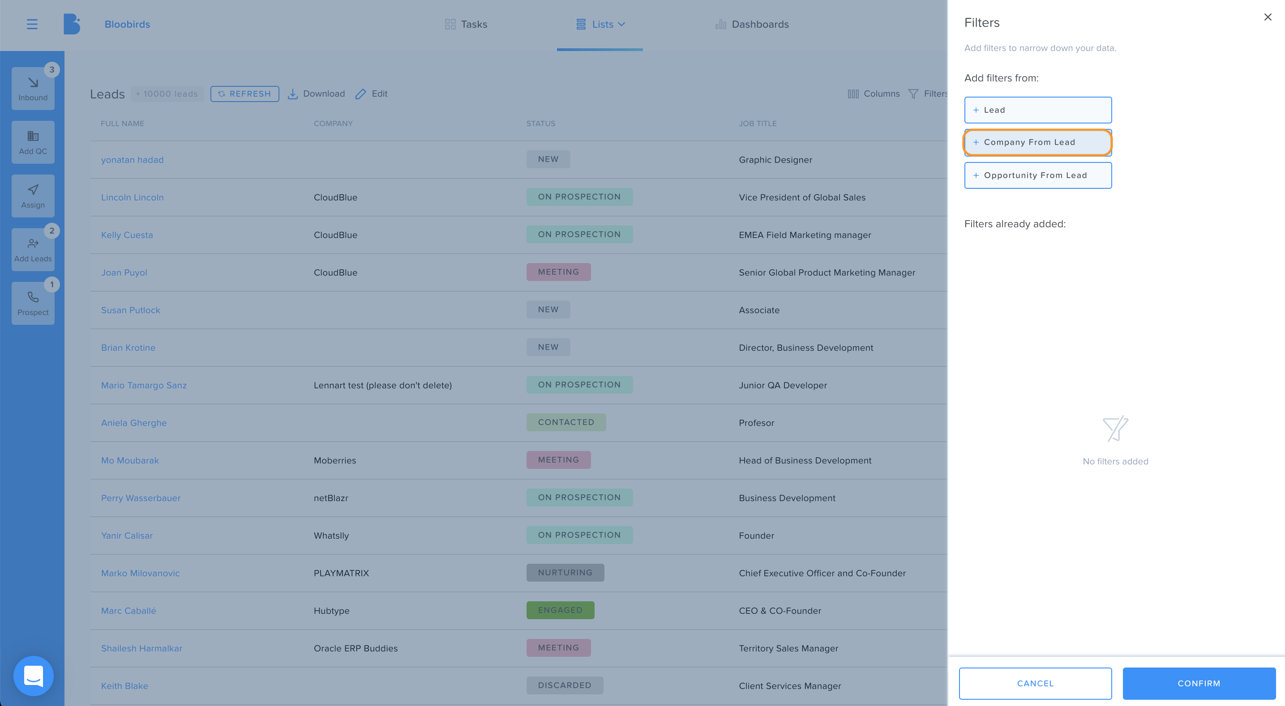
Task: Click the Whatslly company cell
Action: (331, 536)
